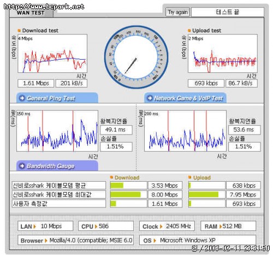Click the orange arrow after Clock label
The height and width of the screenshot is (255, 273).
(x=161, y=227)
